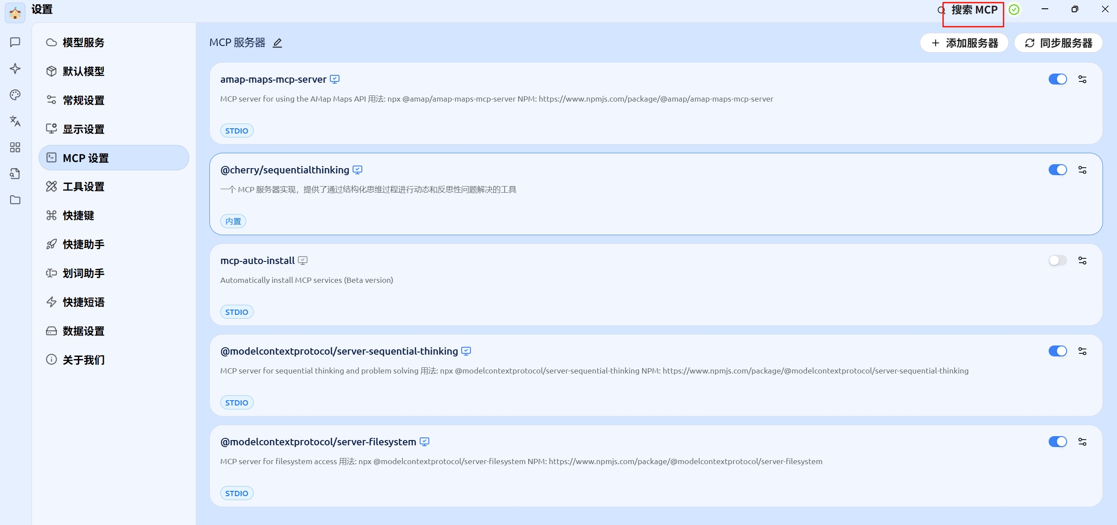Viewport: 1117px width, 525px height.
Task: Click the green checkmark status icon
Action: 1014,10
